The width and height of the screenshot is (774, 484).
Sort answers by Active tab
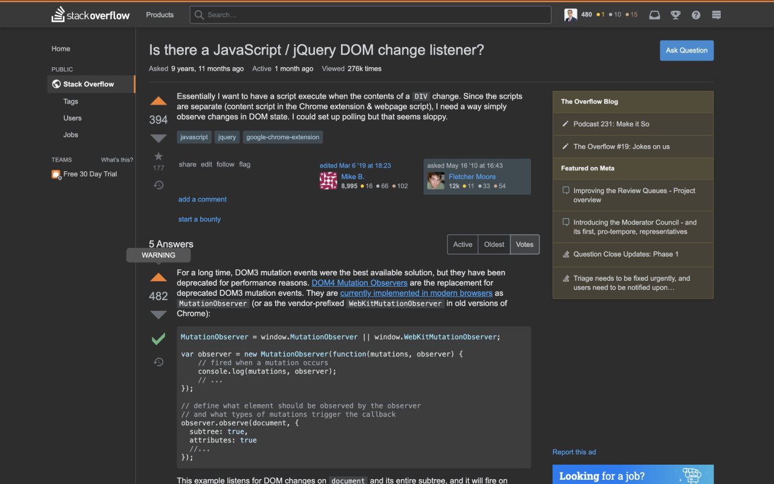point(463,244)
